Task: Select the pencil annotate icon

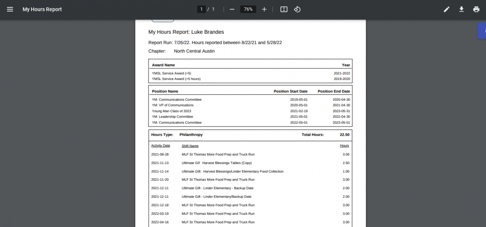Action: point(447,9)
